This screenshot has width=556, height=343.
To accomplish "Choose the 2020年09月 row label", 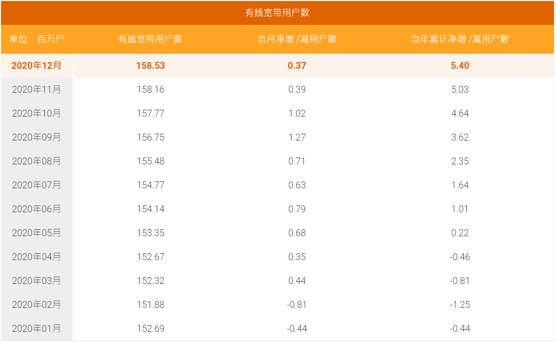I will 37,137.
